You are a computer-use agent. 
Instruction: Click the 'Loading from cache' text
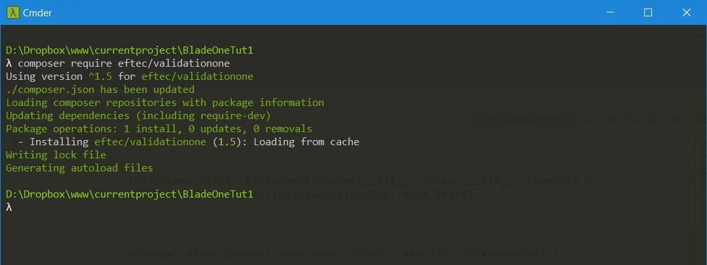tap(306, 142)
